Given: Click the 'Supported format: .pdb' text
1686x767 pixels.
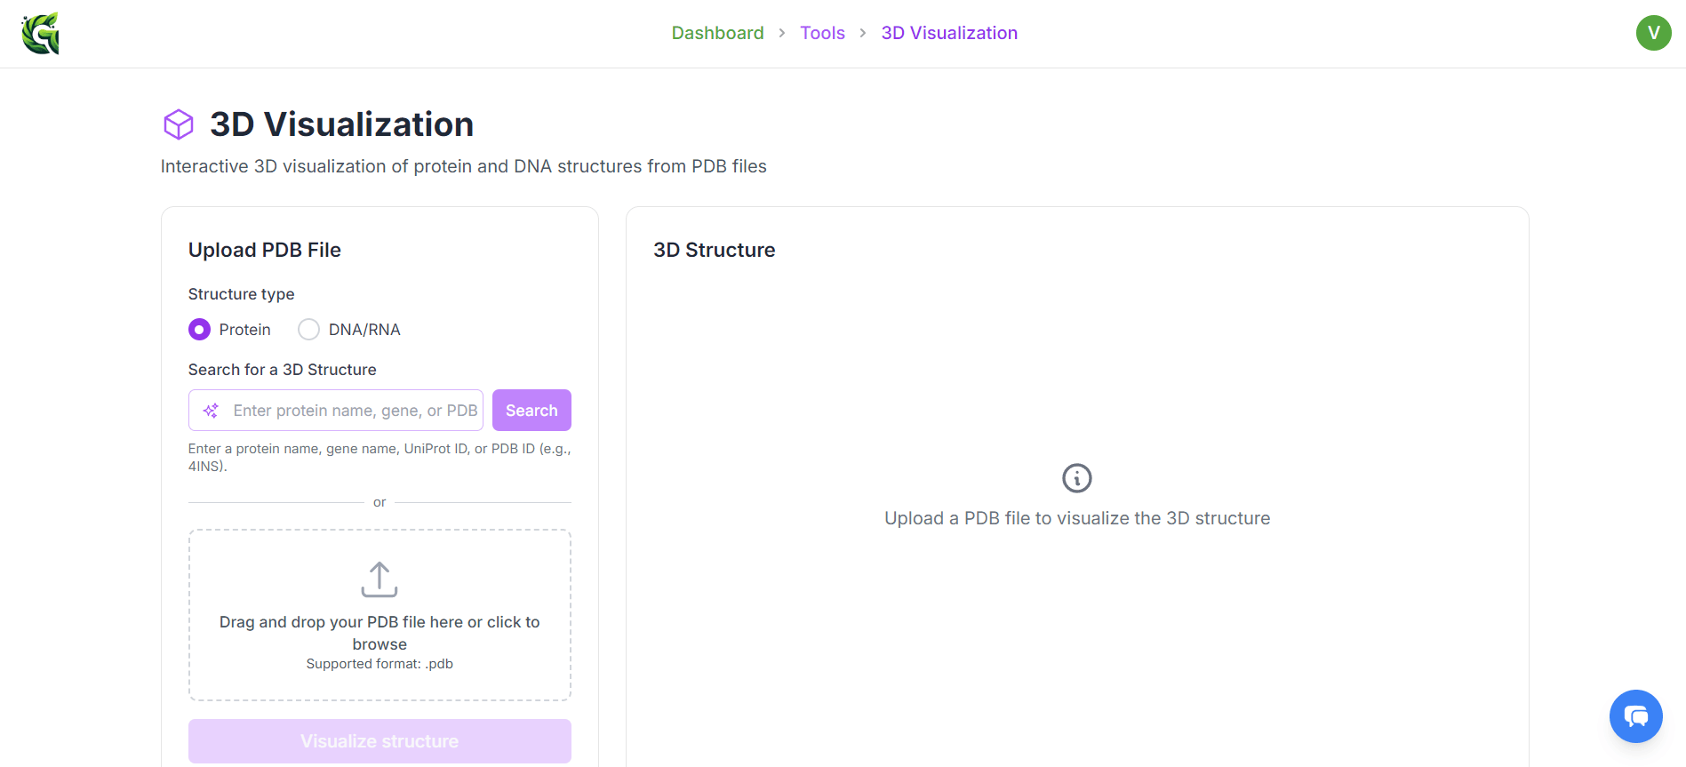Looking at the screenshot, I should coord(380,664).
